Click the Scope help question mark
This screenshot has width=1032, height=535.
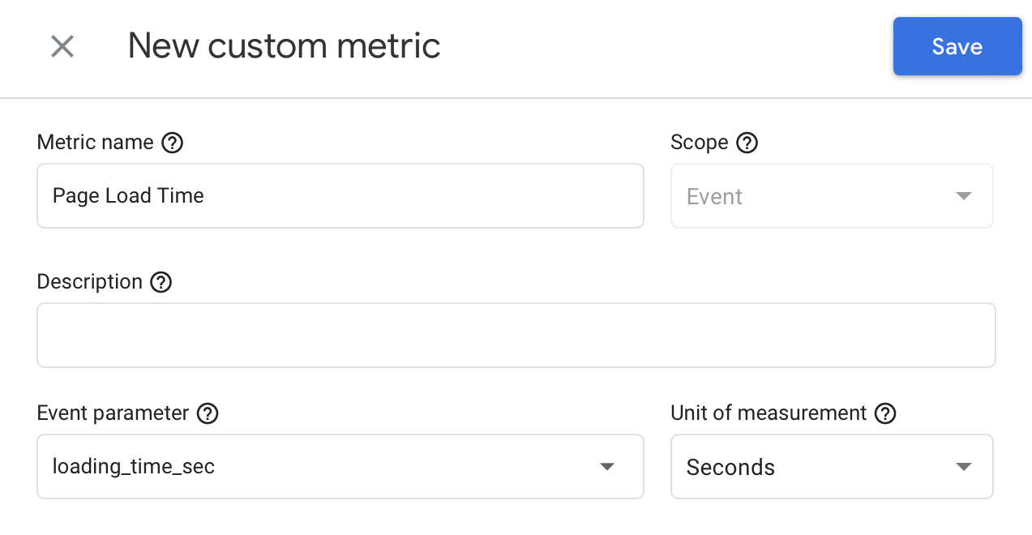point(747,143)
